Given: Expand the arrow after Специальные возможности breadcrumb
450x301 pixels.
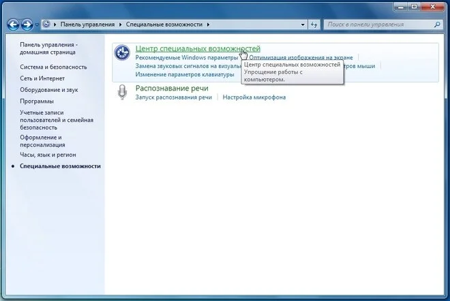Looking at the screenshot, I should coord(208,25).
